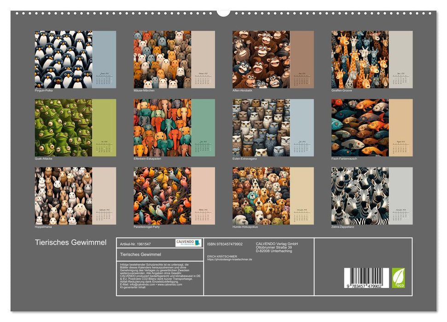The image size is (447, 322).
Task: Click the photodesign-kraetschmer.de URL
Action: click(230, 259)
